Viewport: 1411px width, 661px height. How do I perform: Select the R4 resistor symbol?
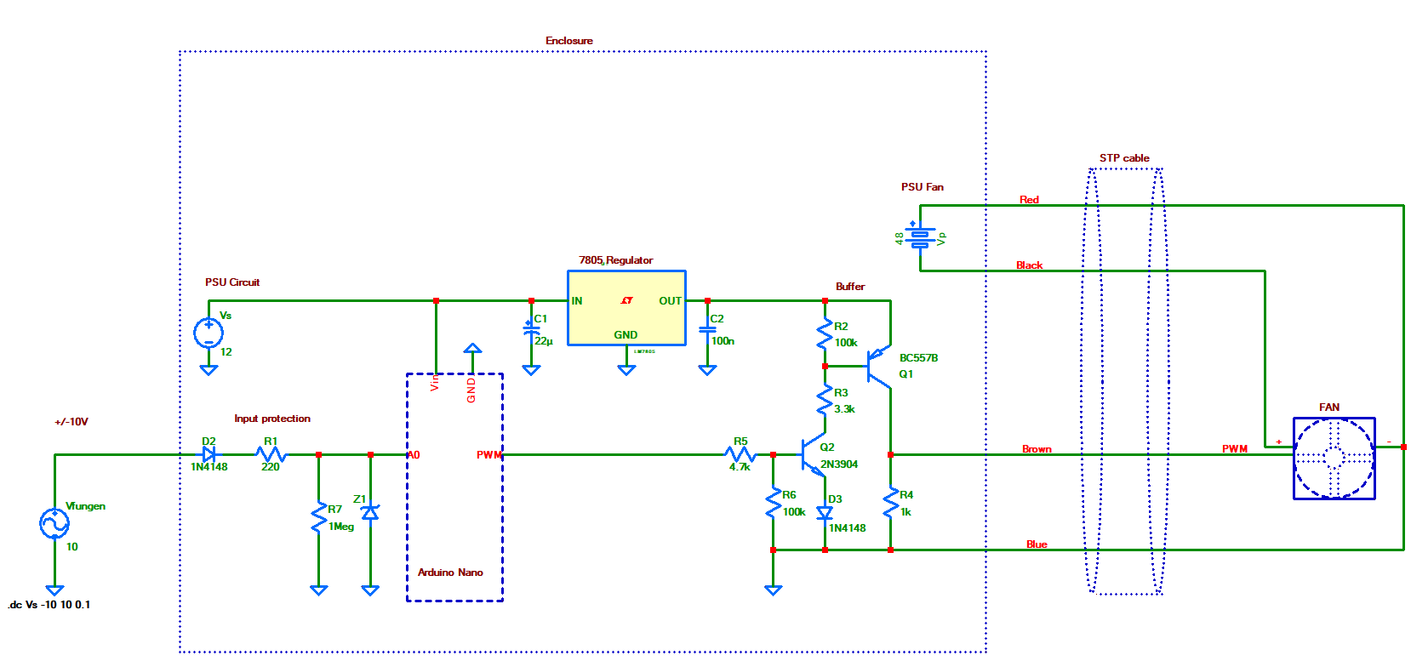click(x=890, y=503)
